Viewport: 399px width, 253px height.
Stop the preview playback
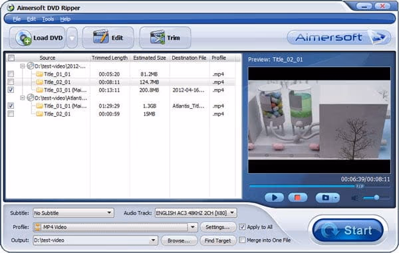(297, 197)
